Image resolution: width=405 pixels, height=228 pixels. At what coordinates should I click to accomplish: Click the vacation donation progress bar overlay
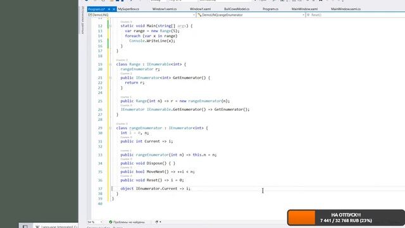(346, 218)
